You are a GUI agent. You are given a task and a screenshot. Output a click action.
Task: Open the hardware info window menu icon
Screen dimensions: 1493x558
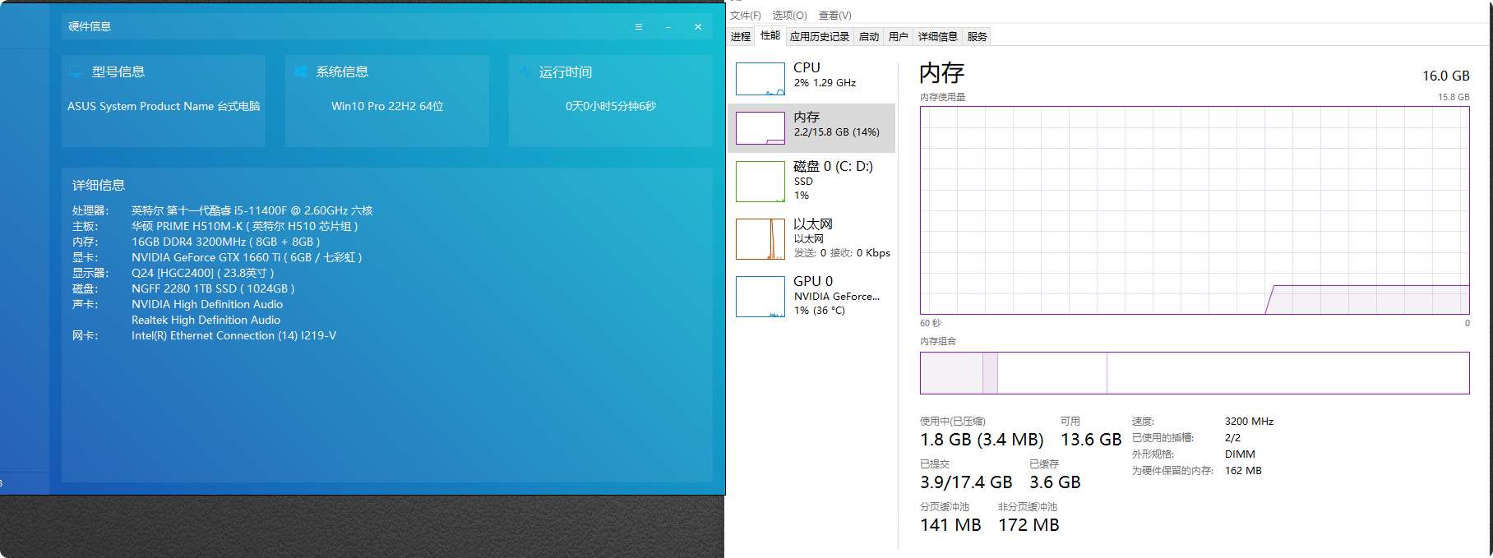tap(638, 27)
